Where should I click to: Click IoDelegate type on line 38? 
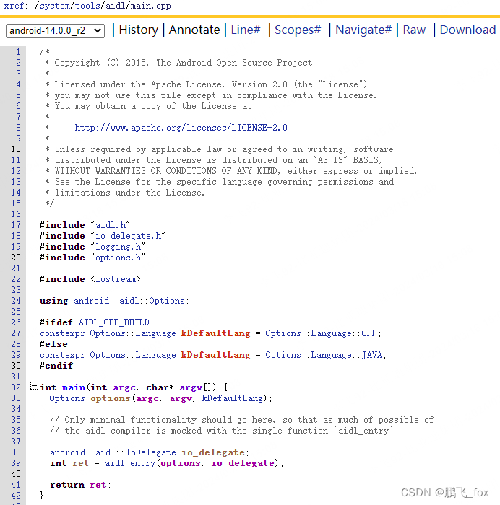coord(150,452)
